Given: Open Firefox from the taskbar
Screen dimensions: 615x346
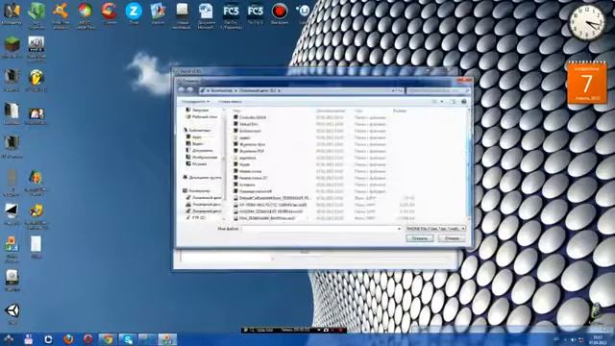Looking at the screenshot, I should (x=68, y=339).
